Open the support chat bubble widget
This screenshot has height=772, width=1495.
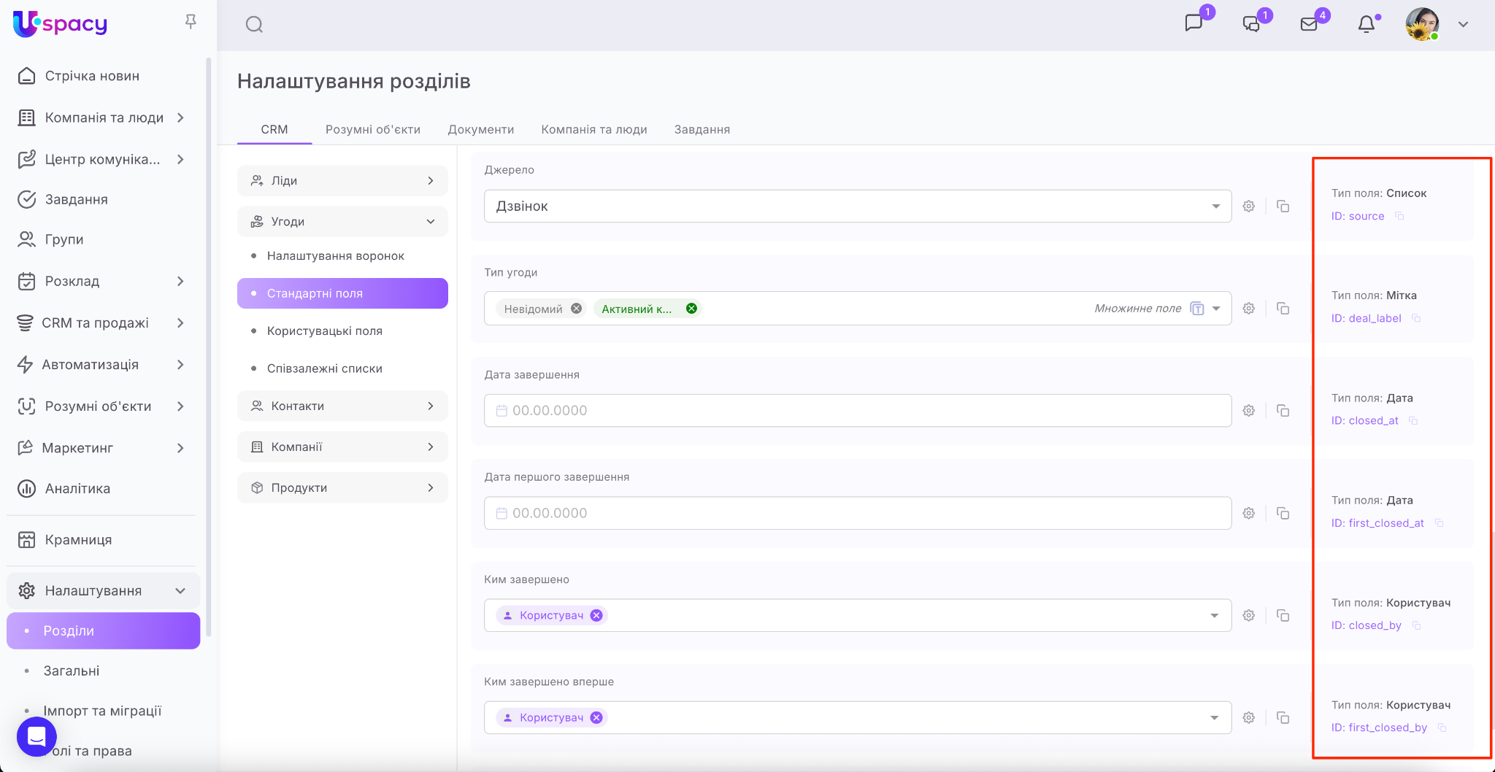coord(36,737)
